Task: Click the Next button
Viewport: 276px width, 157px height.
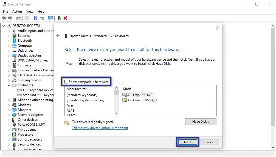Action: (x=187, y=142)
